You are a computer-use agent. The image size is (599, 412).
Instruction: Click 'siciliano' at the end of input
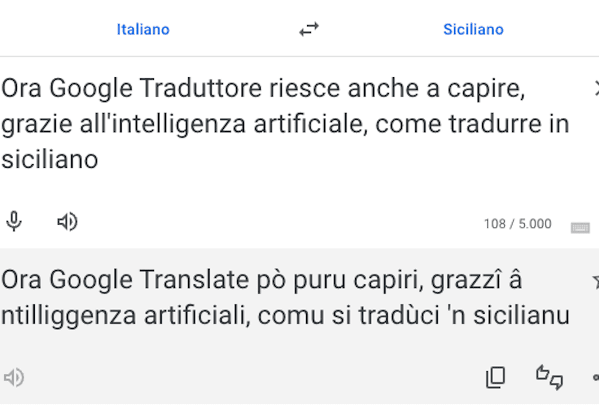50,160
